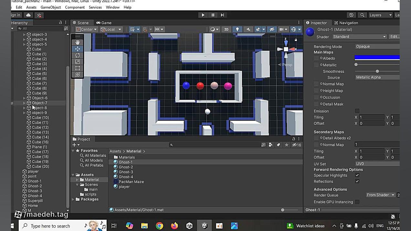Toggle Enable GPU Instancing checkbox
This screenshot has height=231, width=411.
(357, 202)
